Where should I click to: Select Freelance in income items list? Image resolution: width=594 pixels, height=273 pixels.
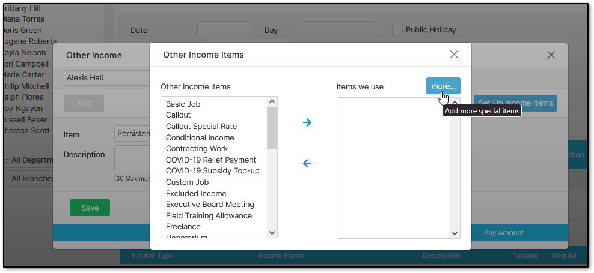click(x=183, y=226)
